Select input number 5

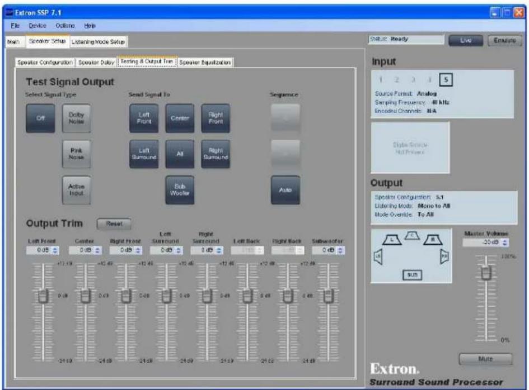tap(446, 80)
